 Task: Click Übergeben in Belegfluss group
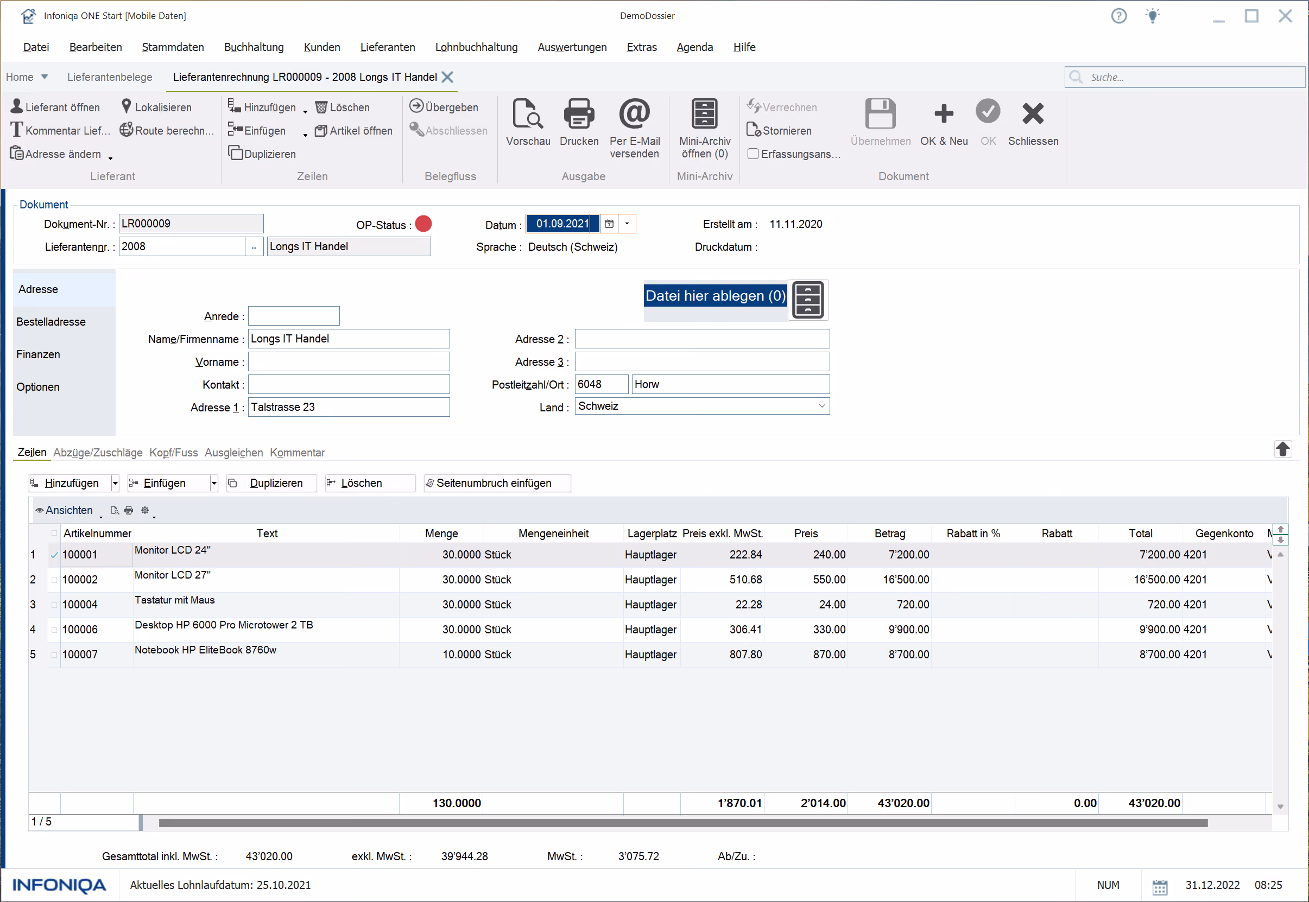444,107
